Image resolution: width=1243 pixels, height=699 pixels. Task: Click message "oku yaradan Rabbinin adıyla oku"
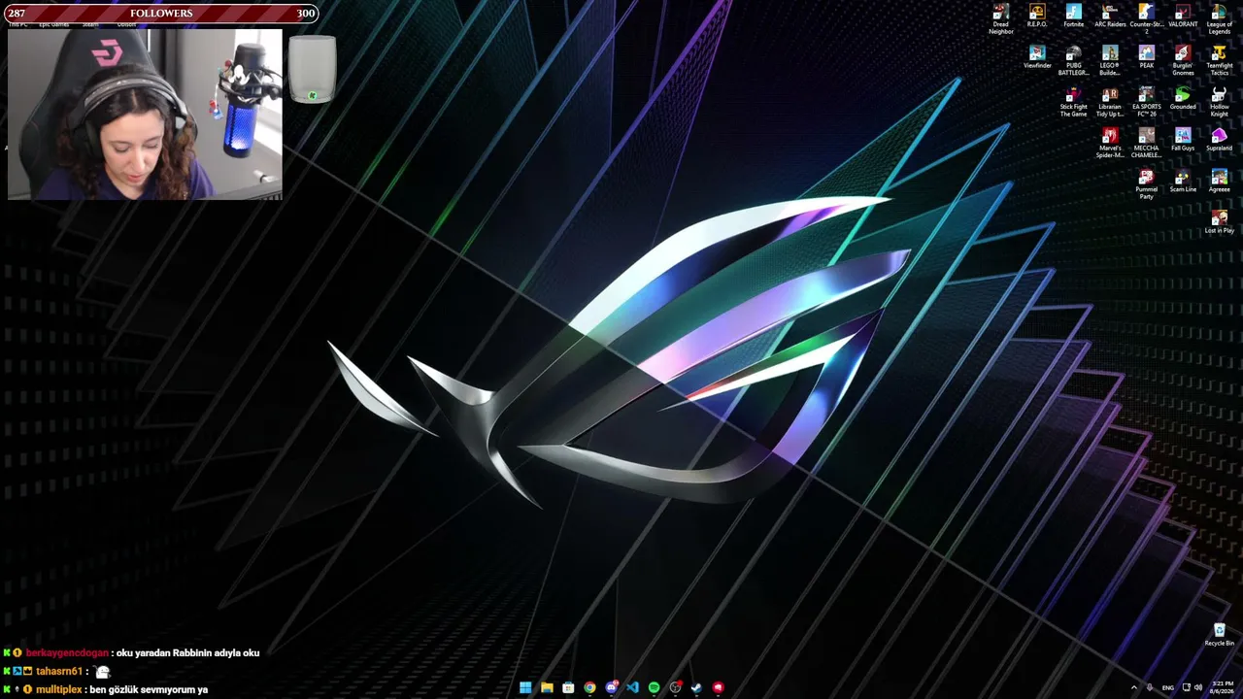point(187,653)
